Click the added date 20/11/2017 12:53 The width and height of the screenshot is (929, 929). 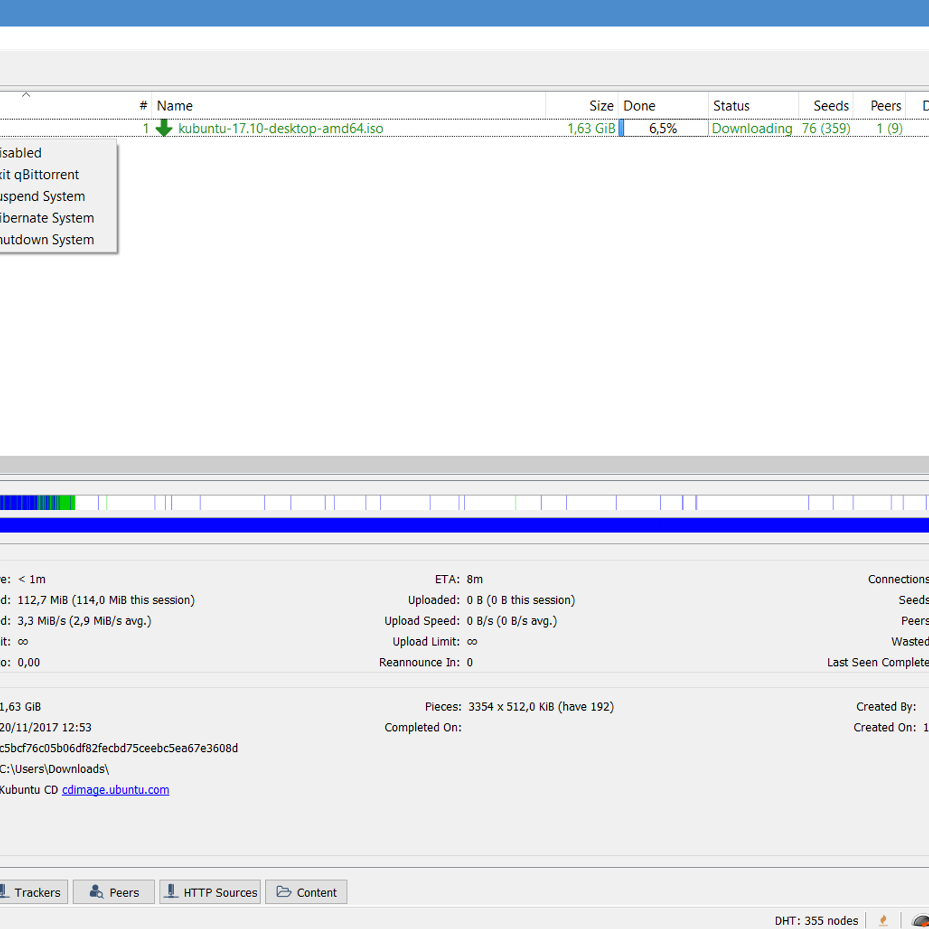coord(46,728)
